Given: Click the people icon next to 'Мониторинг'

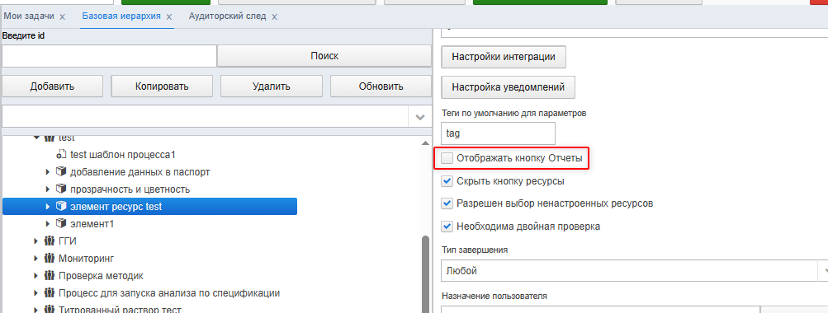Looking at the screenshot, I should click(x=50, y=258).
